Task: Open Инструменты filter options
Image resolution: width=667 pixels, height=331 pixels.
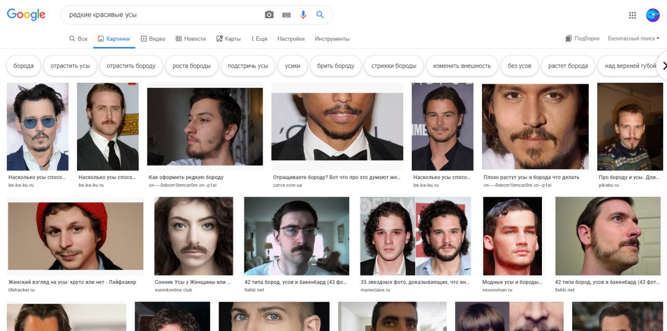Action: coord(332,39)
